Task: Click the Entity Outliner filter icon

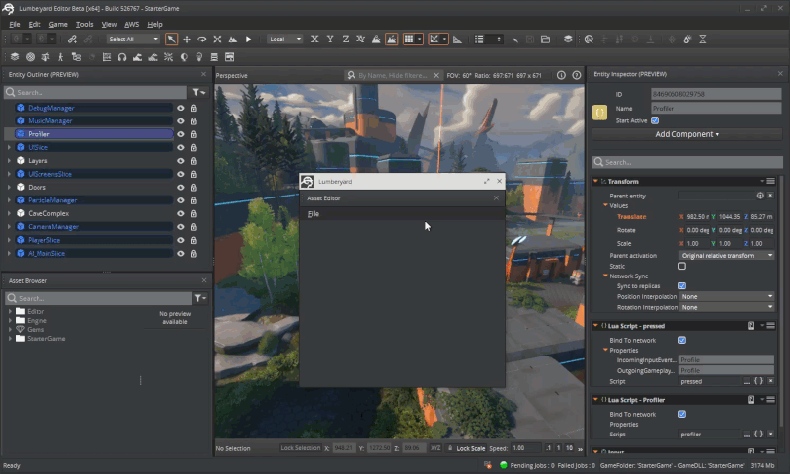Action: (x=198, y=92)
